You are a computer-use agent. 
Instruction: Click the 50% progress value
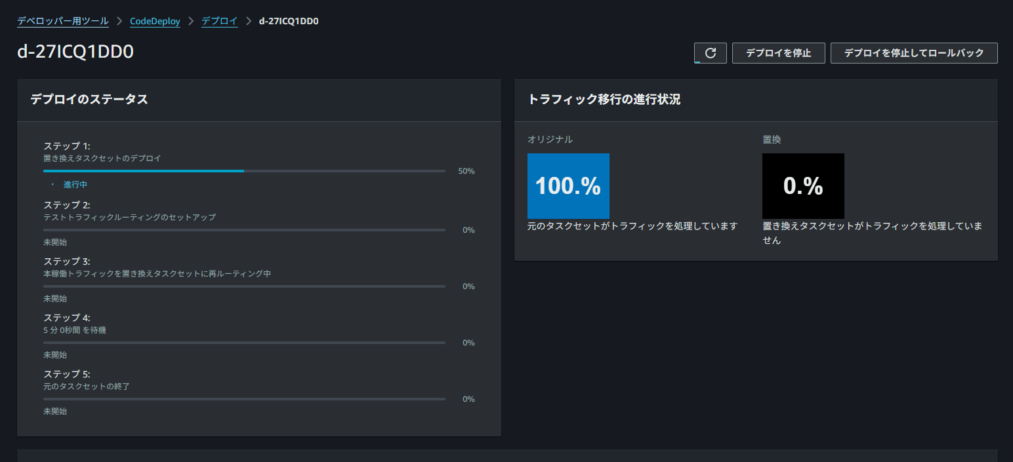(x=466, y=171)
